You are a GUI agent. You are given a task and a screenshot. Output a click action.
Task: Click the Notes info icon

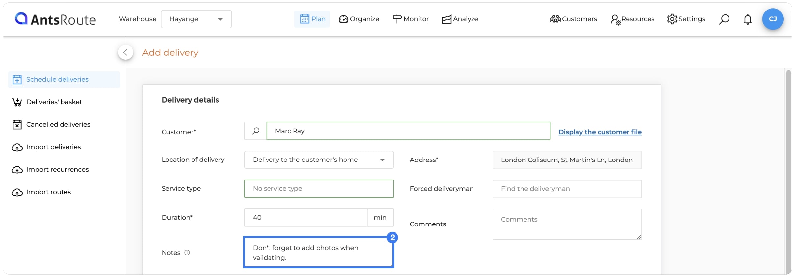click(187, 253)
